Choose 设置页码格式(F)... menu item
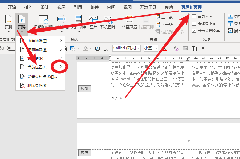The height and width of the screenshot is (159, 240). [40, 77]
